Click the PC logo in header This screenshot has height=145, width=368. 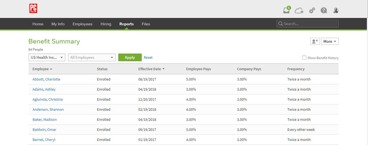(33, 9)
